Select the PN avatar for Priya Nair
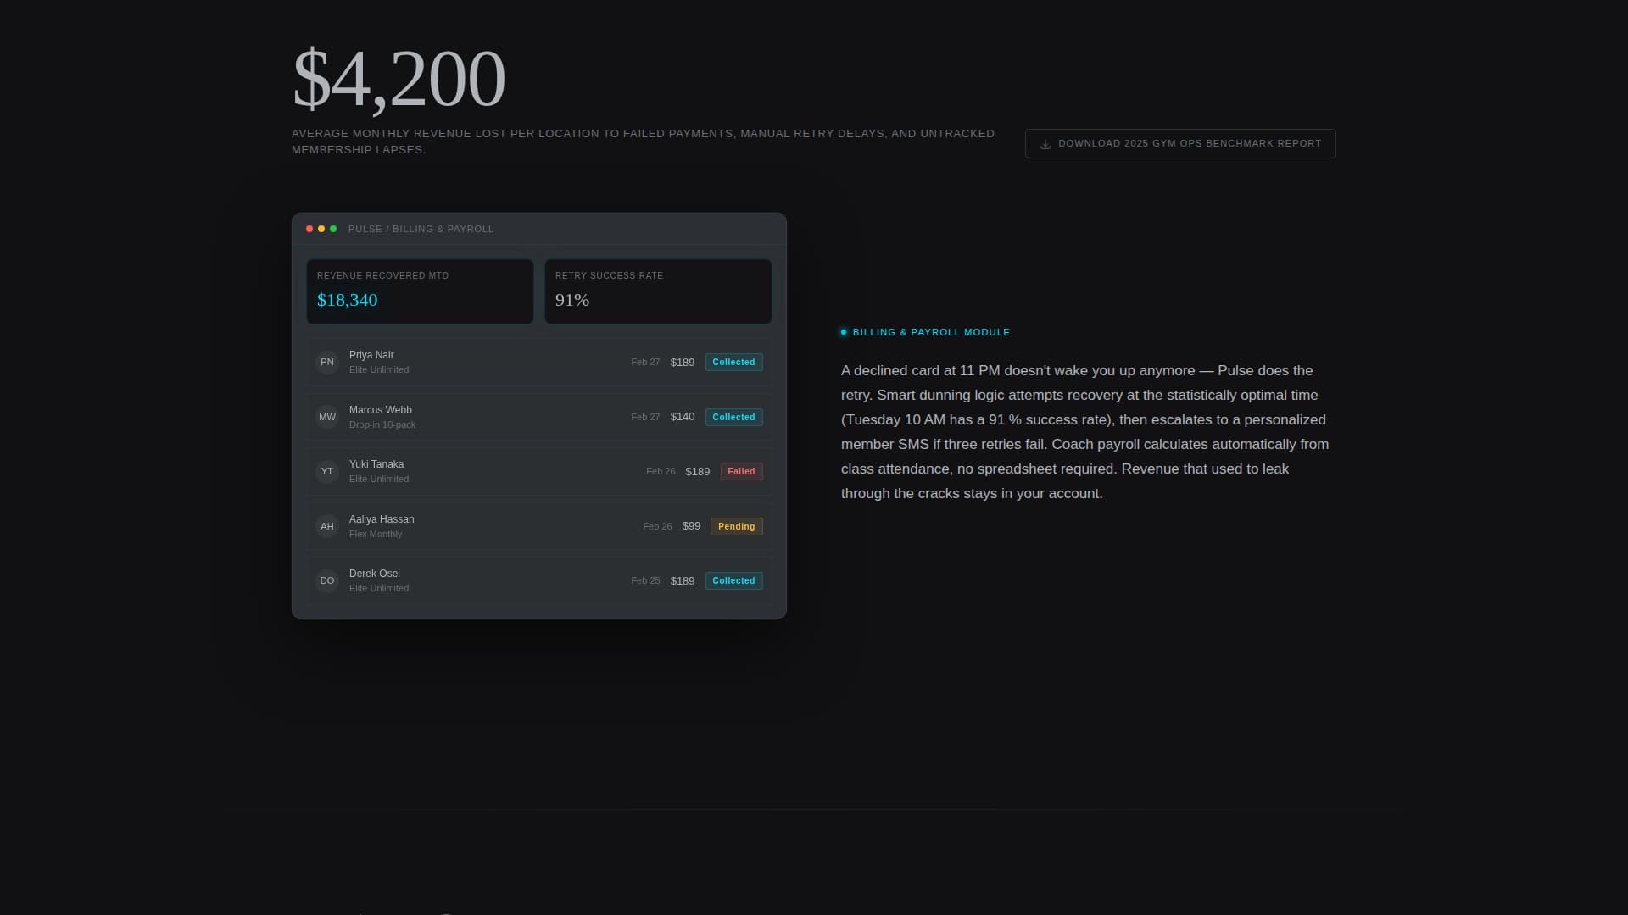 [x=327, y=362]
